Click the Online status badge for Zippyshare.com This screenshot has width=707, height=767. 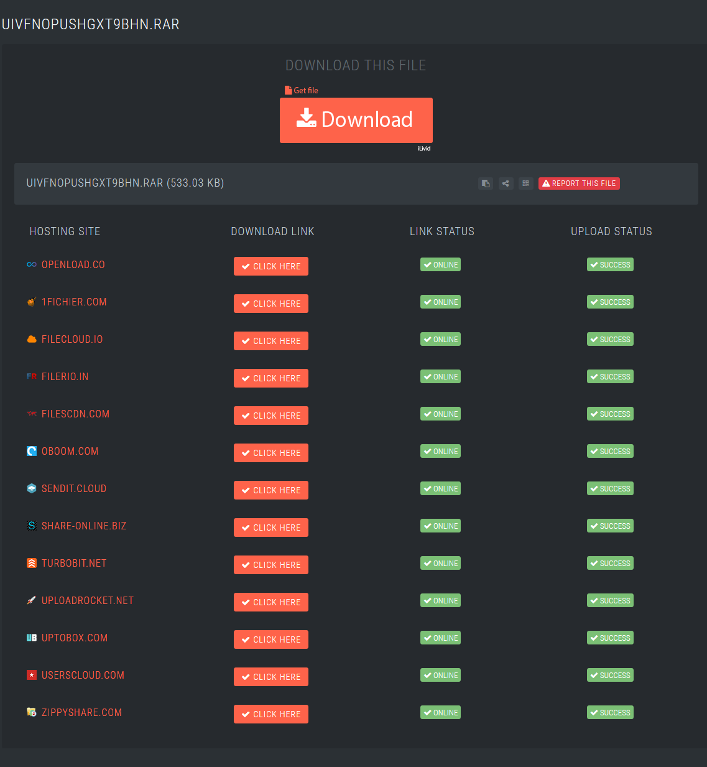(440, 712)
